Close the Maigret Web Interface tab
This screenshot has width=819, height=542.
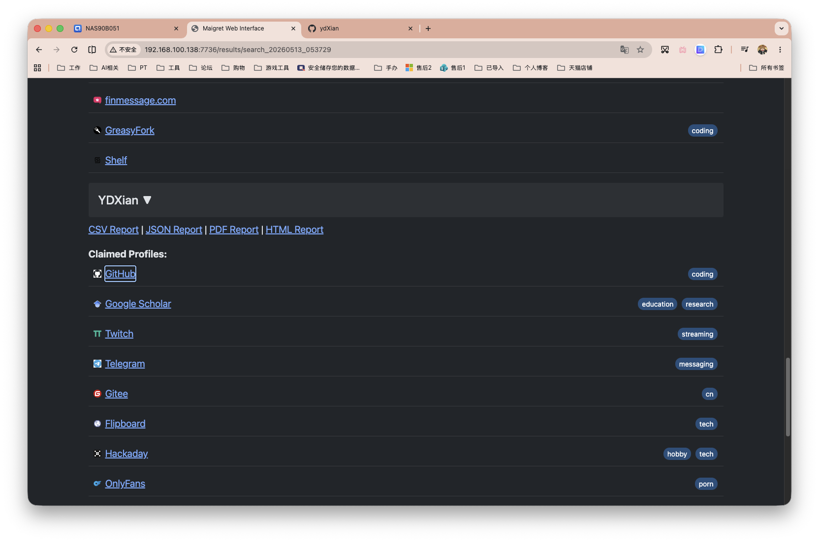[293, 29]
